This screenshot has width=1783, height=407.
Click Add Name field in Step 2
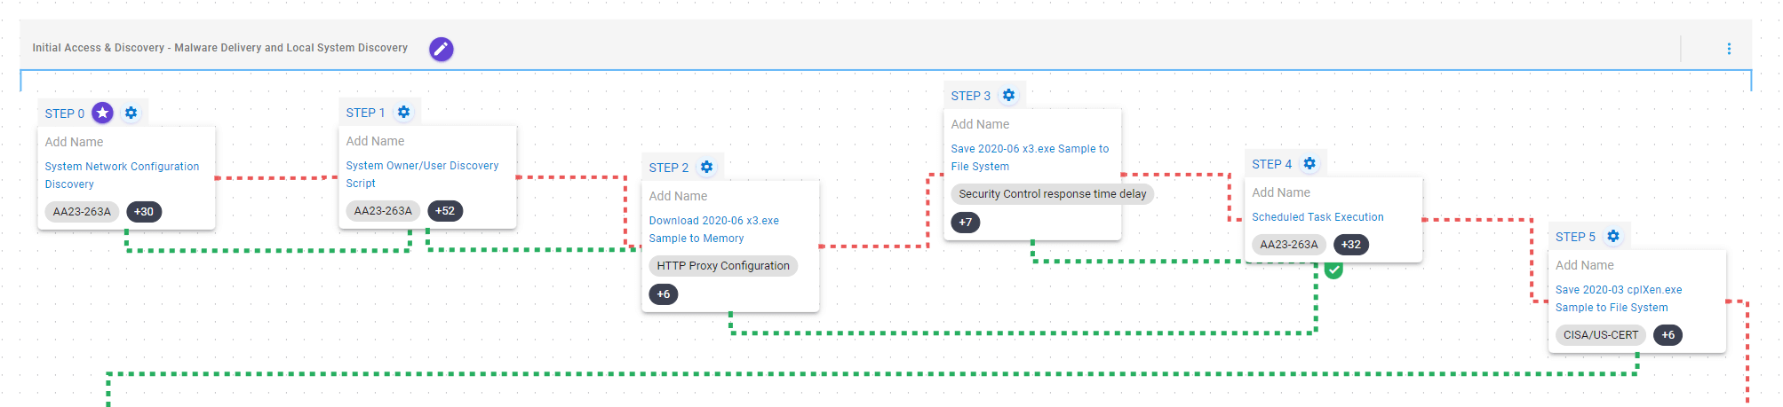click(679, 196)
